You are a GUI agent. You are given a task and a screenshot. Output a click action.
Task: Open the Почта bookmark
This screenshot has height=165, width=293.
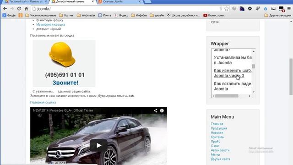pyautogui.click(x=105, y=15)
